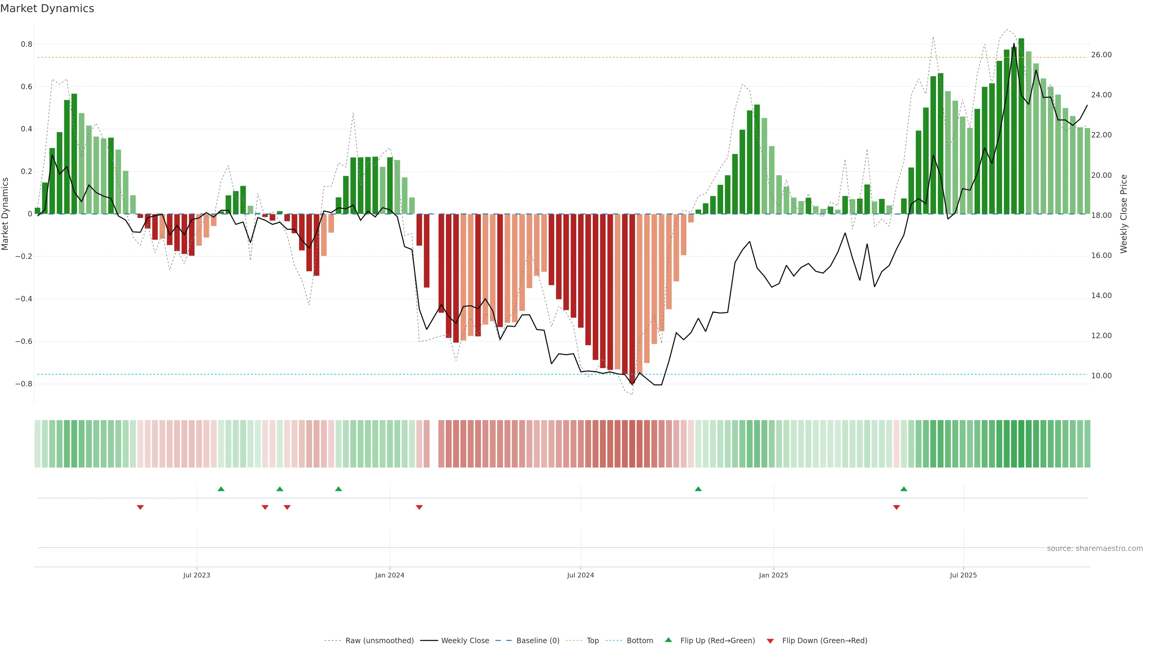Screen dimensions: 1158x651
Task: Click the Weekly Close Price axis title
Action: (x=1123, y=214)
